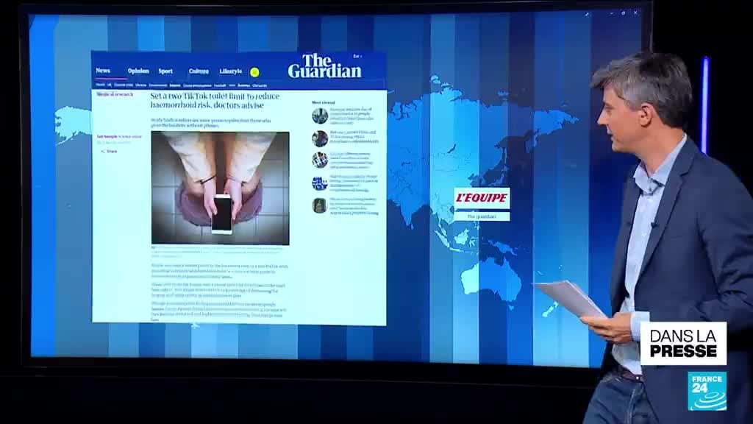Image resolution: width=753 pixels, height=424 pixels.
Task: Open the Lifestyle section tab
Action: click(230, 71)
